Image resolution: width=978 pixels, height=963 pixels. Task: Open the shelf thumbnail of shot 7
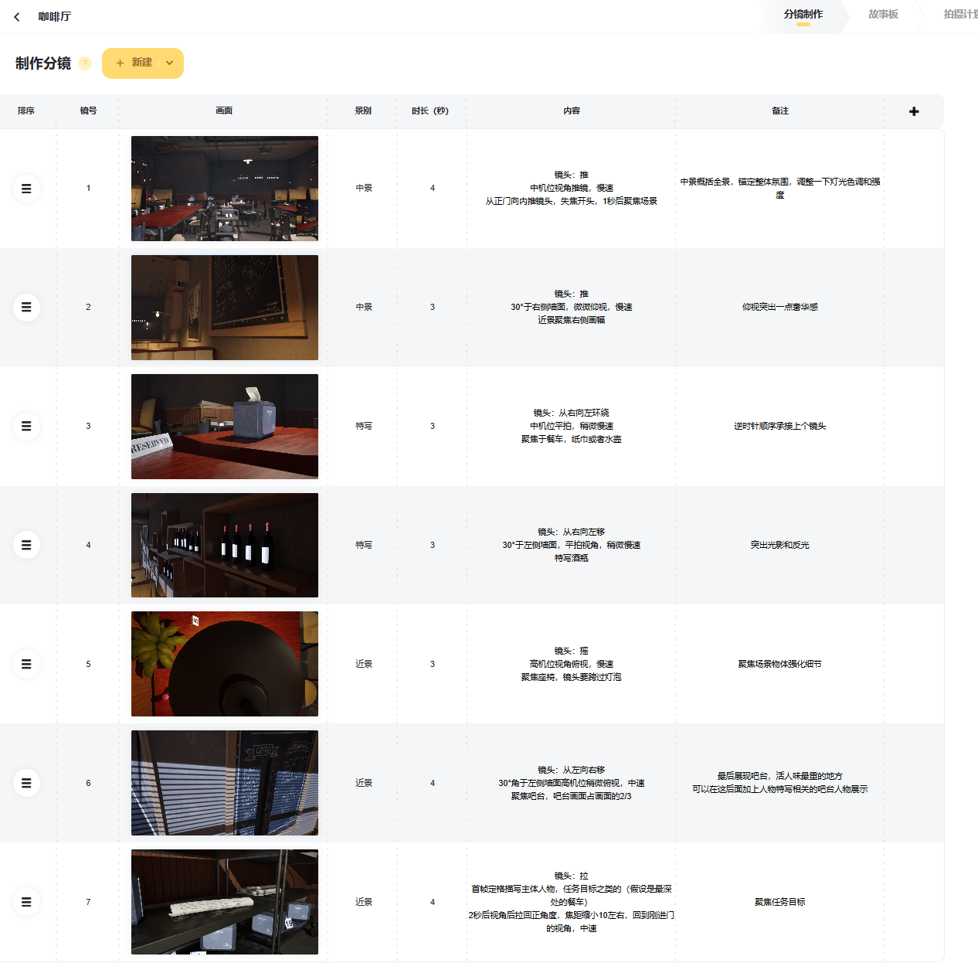225,902
